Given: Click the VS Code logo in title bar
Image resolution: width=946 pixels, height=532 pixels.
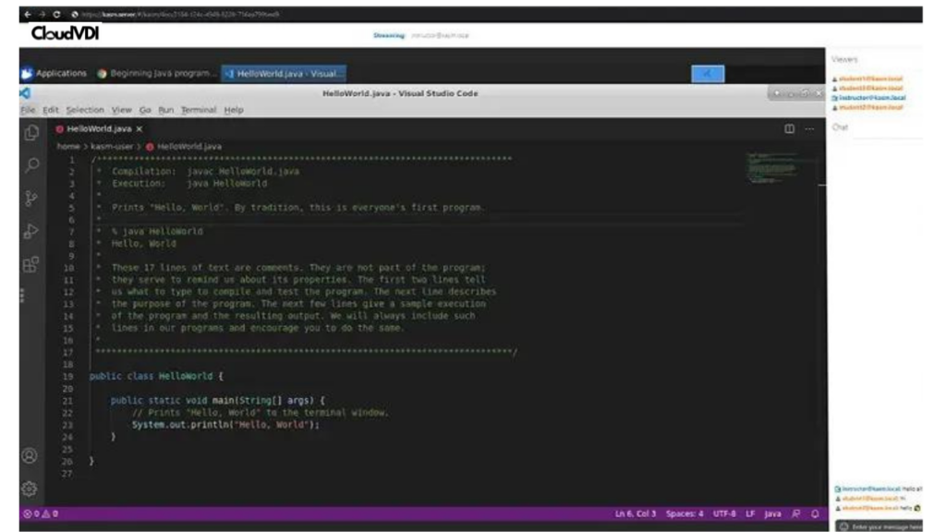Looking at the screenshot, I should point(25,93).
